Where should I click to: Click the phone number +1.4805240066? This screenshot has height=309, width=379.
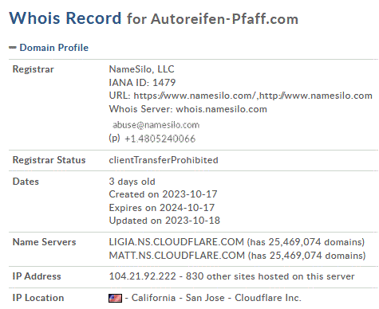point(160,139)
